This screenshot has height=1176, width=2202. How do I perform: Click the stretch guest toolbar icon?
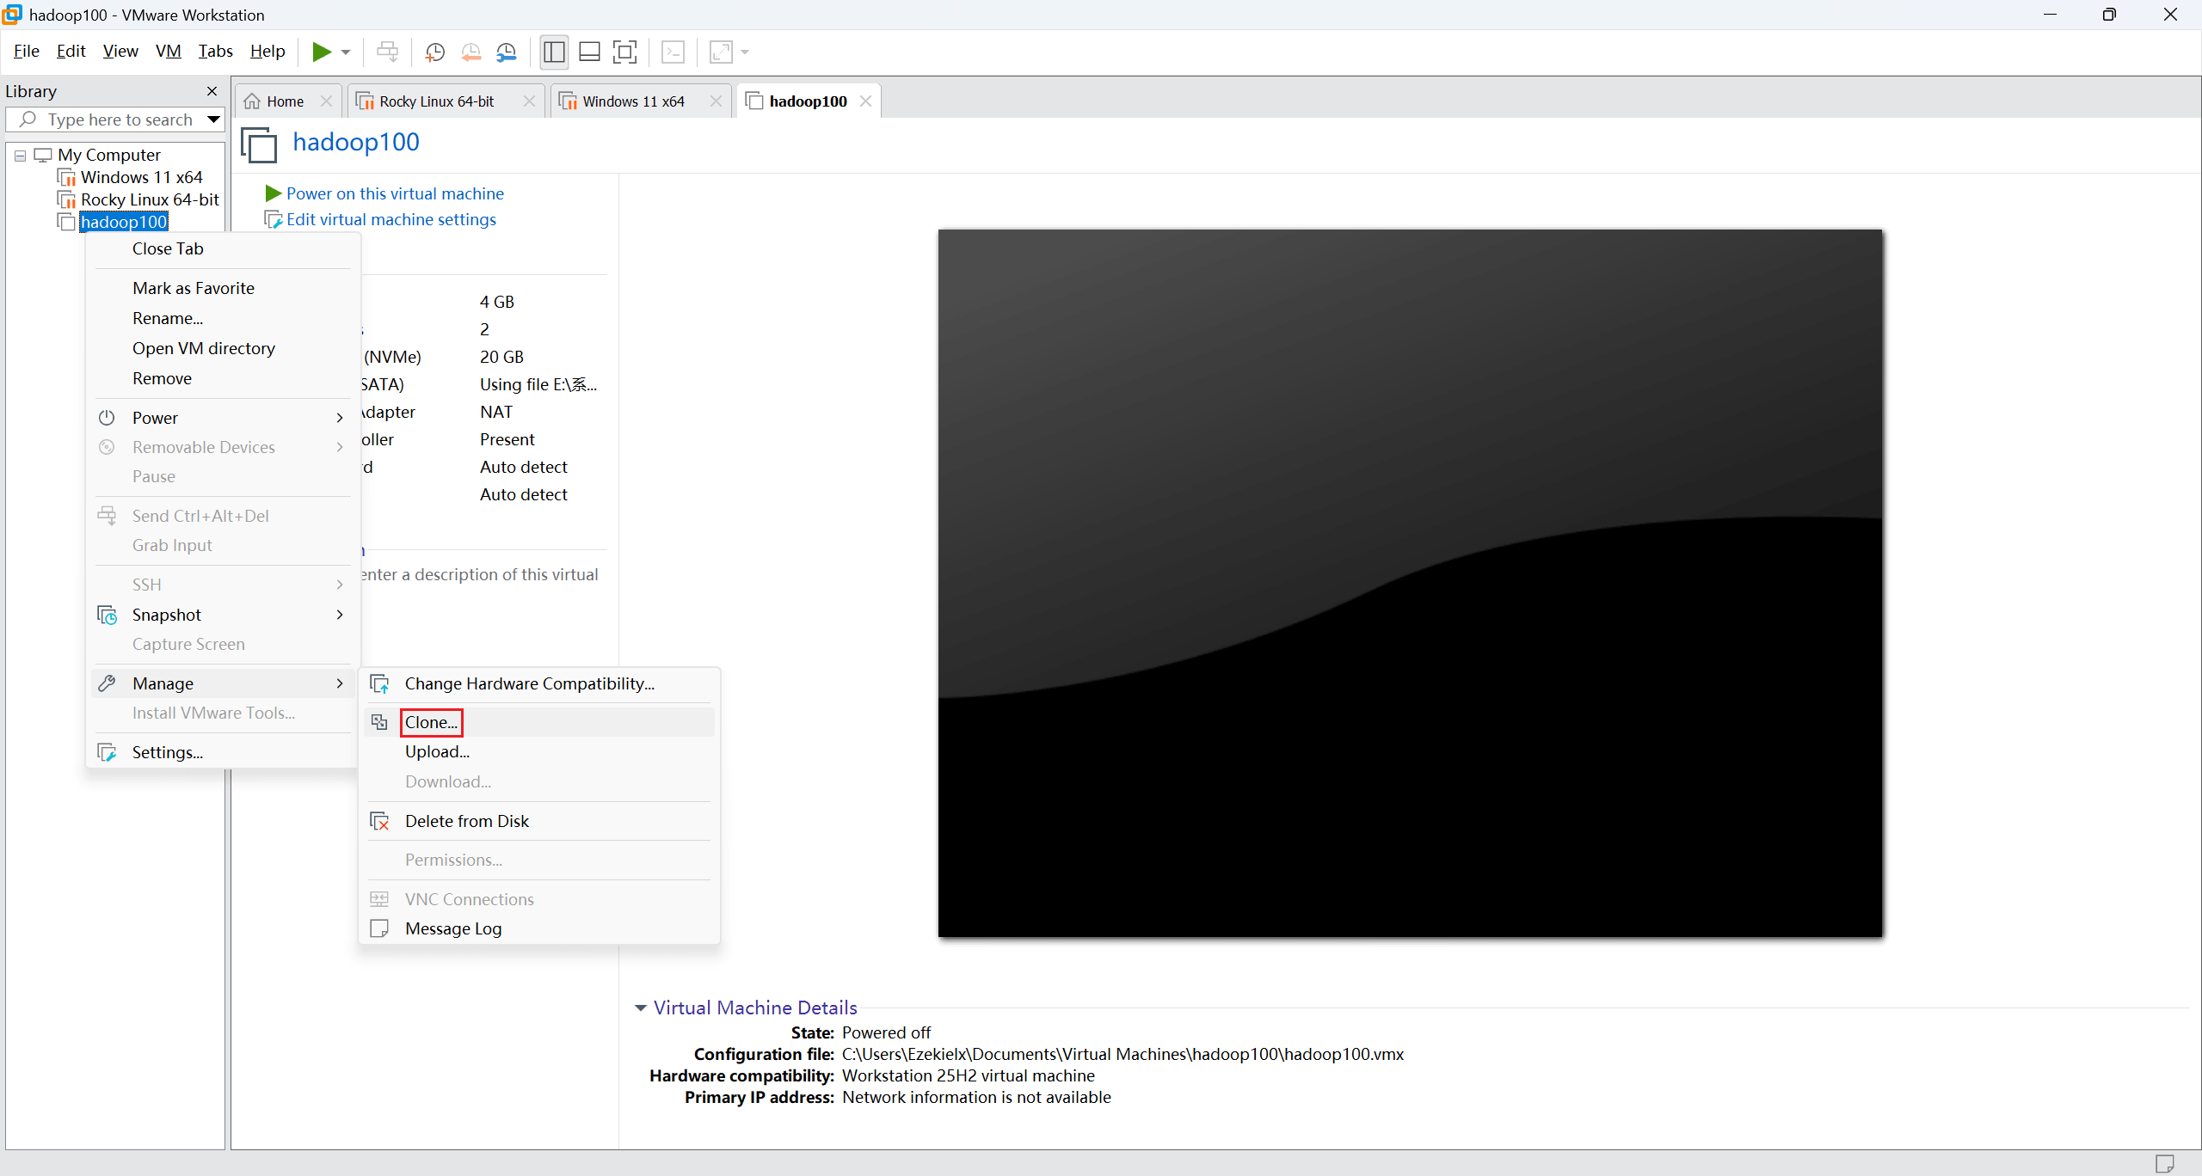click(x=721, y=52)
